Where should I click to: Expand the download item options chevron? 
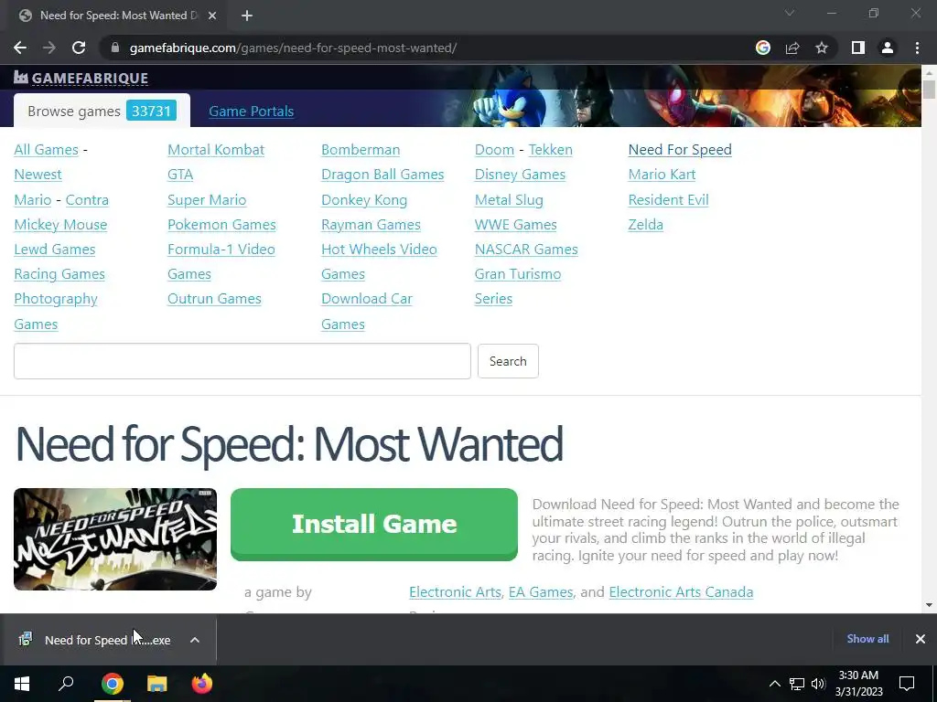pos(195,640)
